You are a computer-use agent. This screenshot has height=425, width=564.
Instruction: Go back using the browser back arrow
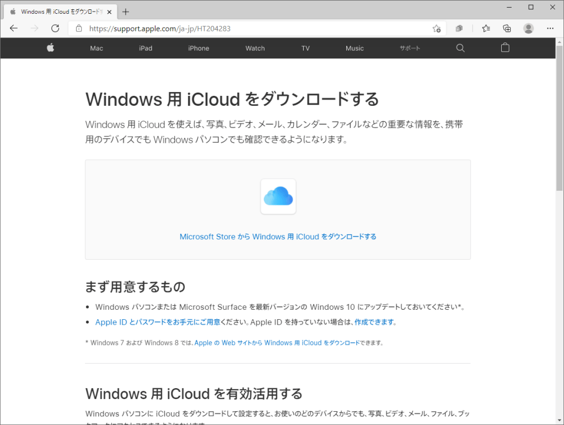[14, 28]
